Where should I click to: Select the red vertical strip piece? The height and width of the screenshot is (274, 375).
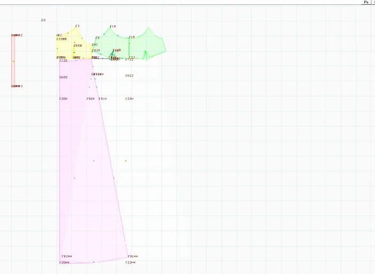(x=13, y=61)
